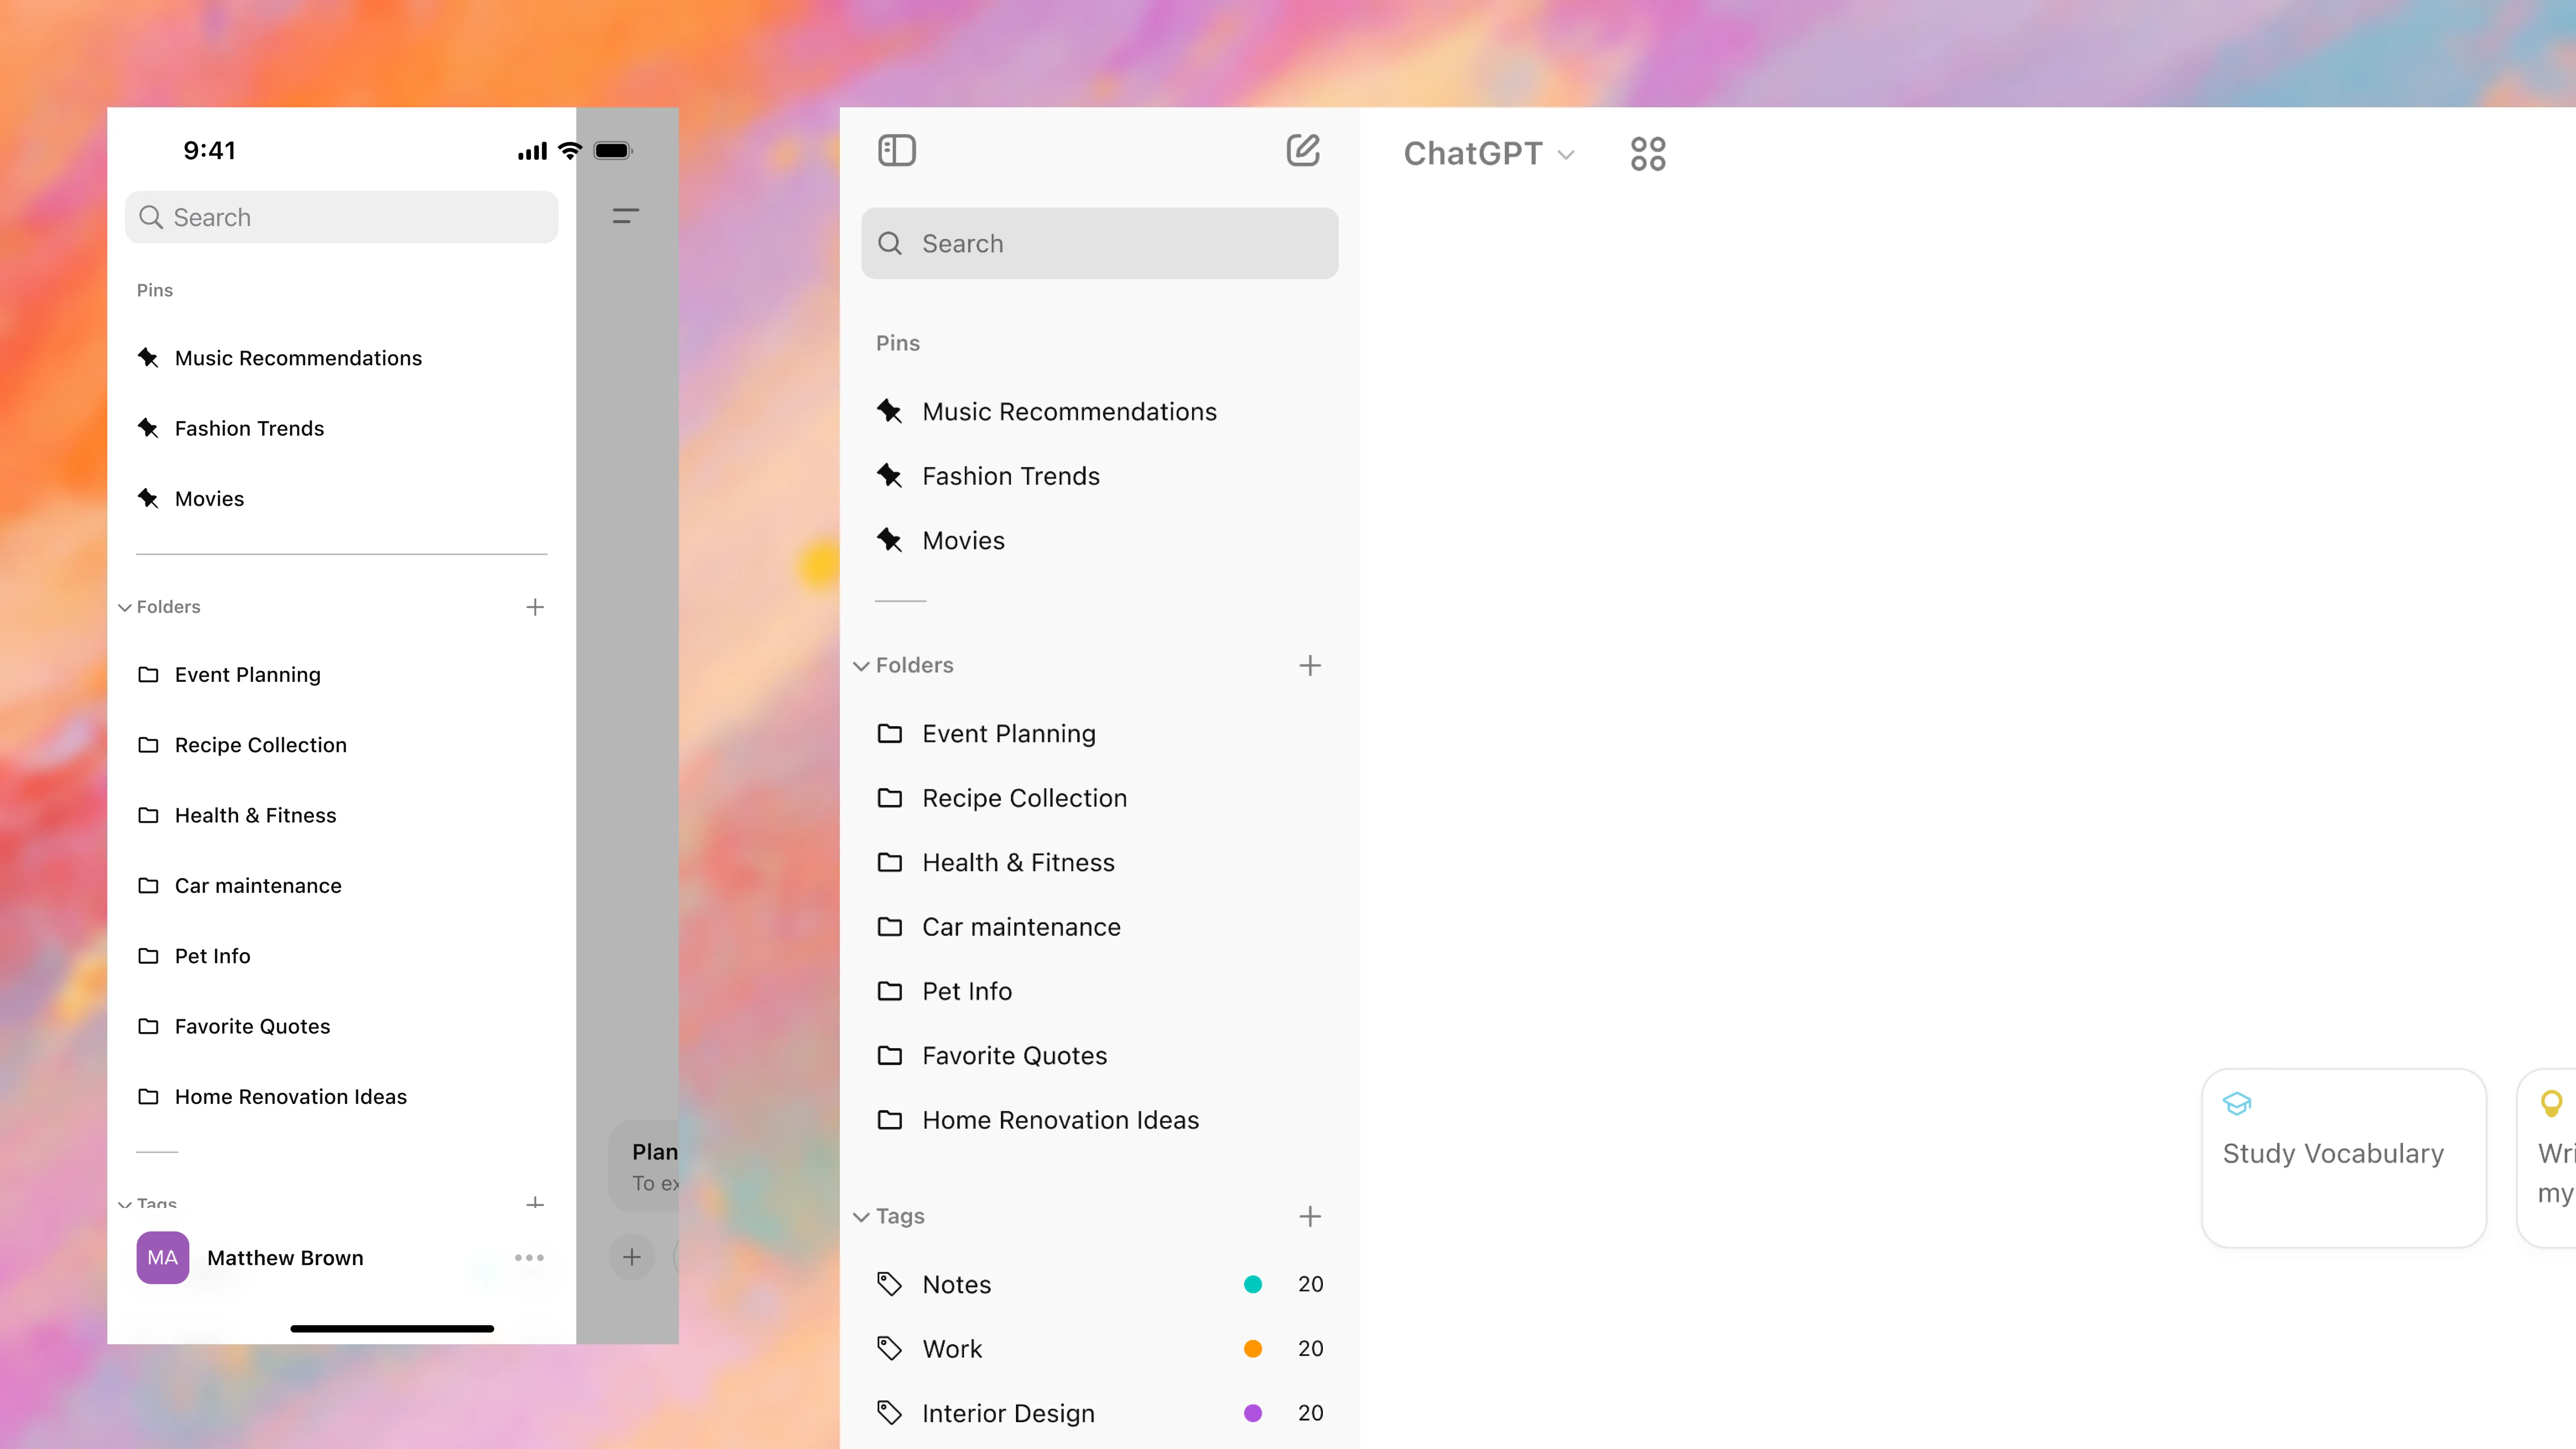Click the teal color dot for Notes
This screenshot has height=1449, width=2576.
[x=1253, y=1284]
